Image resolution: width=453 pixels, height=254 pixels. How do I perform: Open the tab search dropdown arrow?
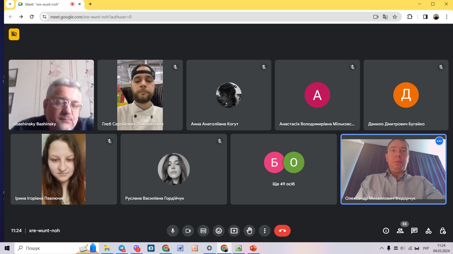point(10,4)
